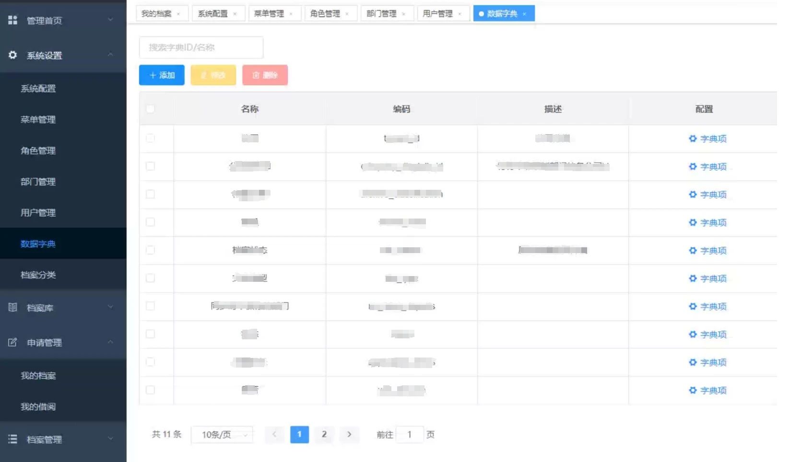Click the 档案库 book icon
Screen dimensions: 802x462
click(x=13, y=308)
